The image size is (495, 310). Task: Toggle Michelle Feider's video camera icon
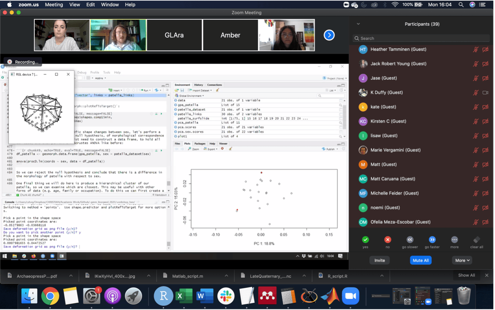485,193
